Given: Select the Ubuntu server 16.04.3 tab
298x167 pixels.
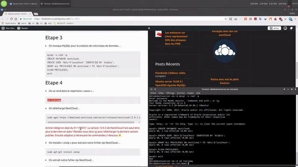Looking at the screenshot, I should [x=17, y=14].
